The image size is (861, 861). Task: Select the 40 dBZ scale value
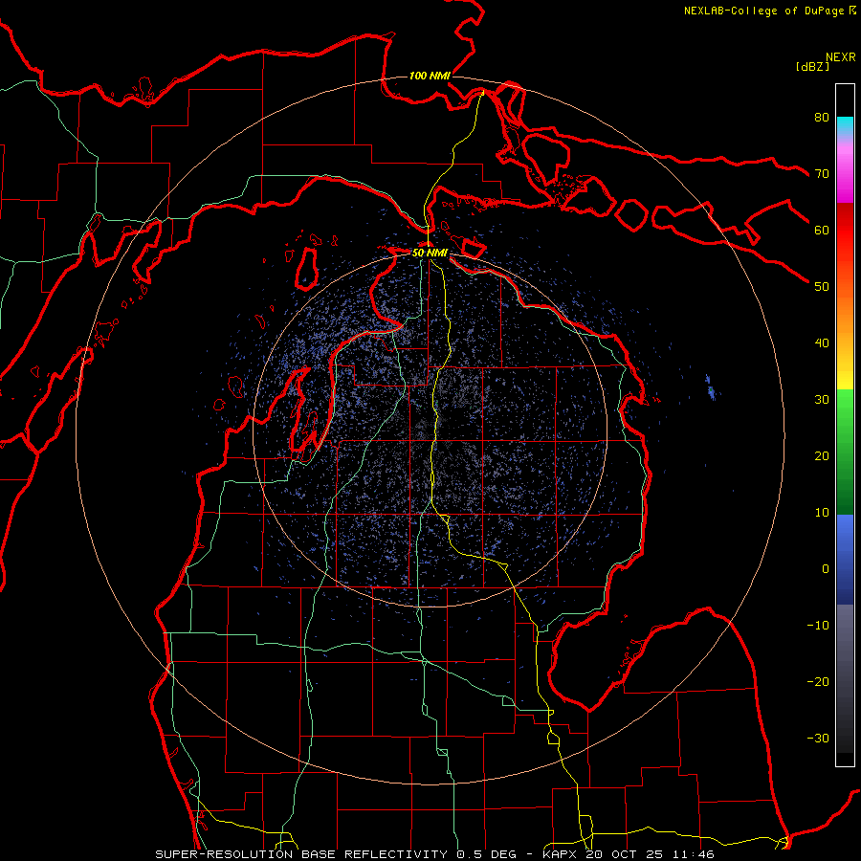[x=822, y=343]
